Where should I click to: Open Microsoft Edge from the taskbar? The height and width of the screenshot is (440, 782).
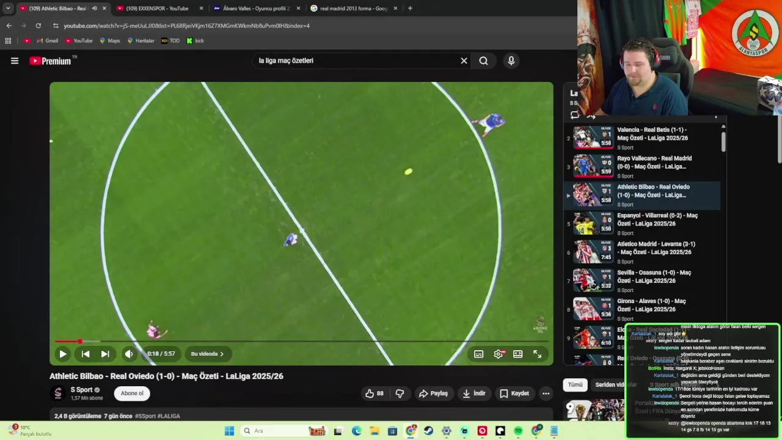pyautogui.click(x=356, y=431)
